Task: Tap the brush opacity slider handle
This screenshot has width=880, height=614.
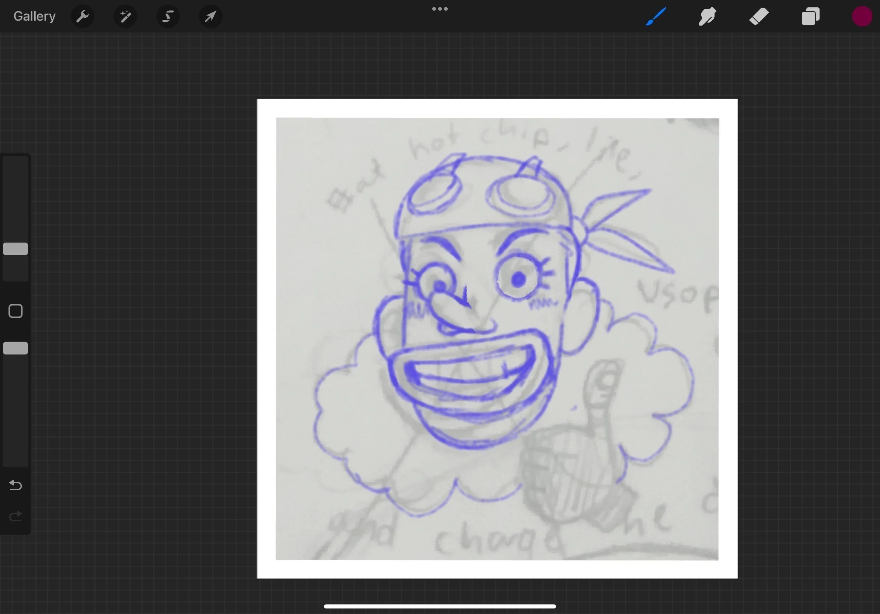Action: pos(15,348)
